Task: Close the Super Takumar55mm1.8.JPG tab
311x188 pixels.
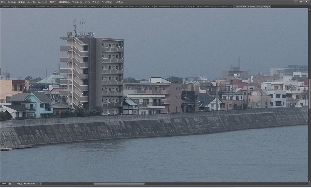Action: click(x=193, y=7)
